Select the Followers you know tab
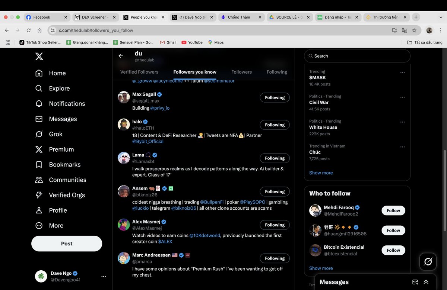Viewport: 447px width, 290px height. 195,72
